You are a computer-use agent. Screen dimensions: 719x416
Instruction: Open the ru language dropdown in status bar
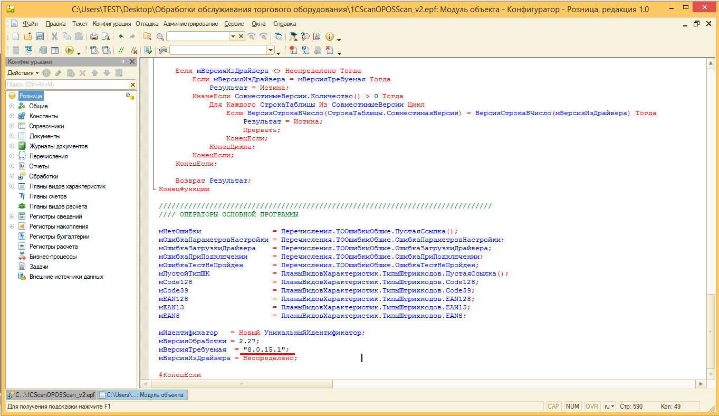pyautogui.click(x=610, y=406)
